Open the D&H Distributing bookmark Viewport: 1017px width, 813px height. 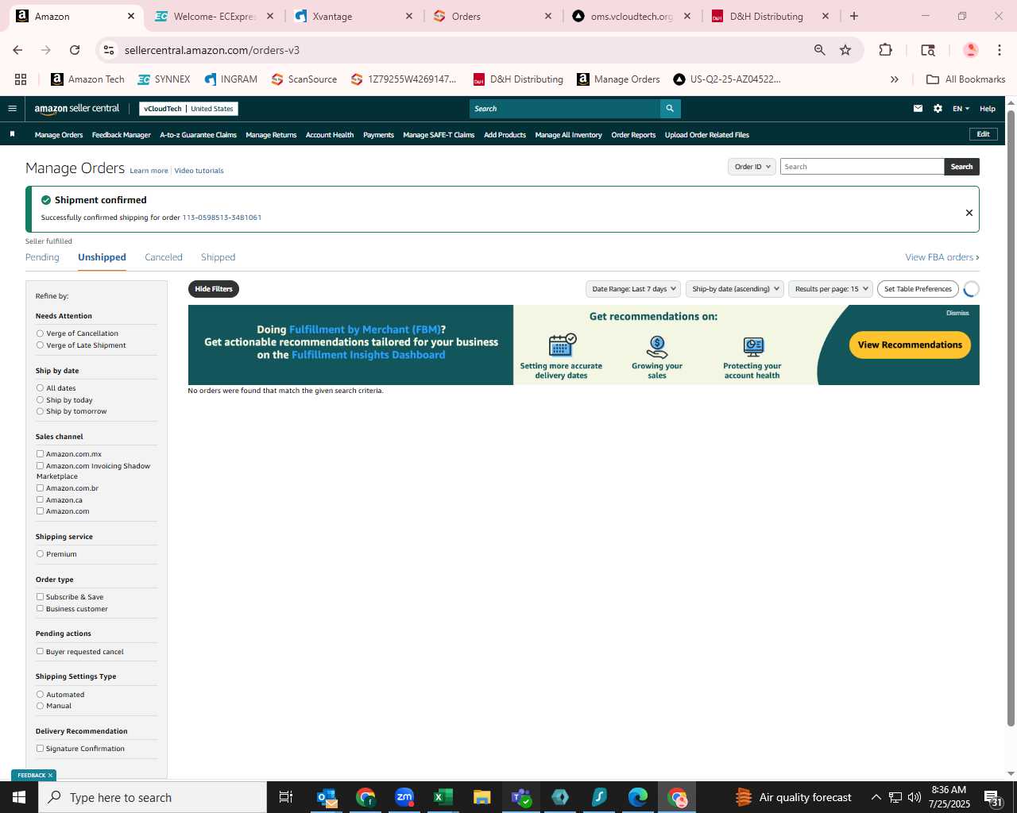click(x=518, y=79)
